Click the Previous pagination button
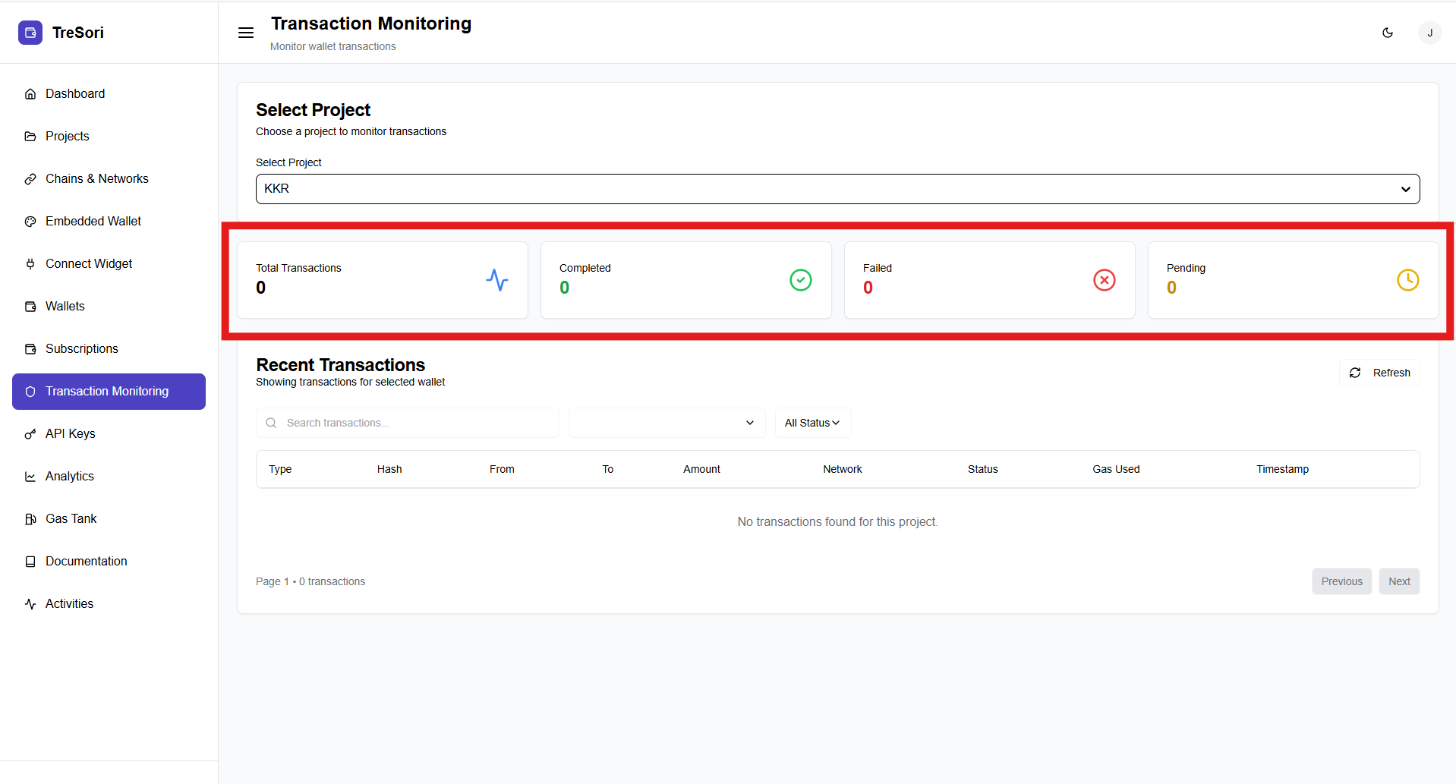 (x=1341, y=581)
